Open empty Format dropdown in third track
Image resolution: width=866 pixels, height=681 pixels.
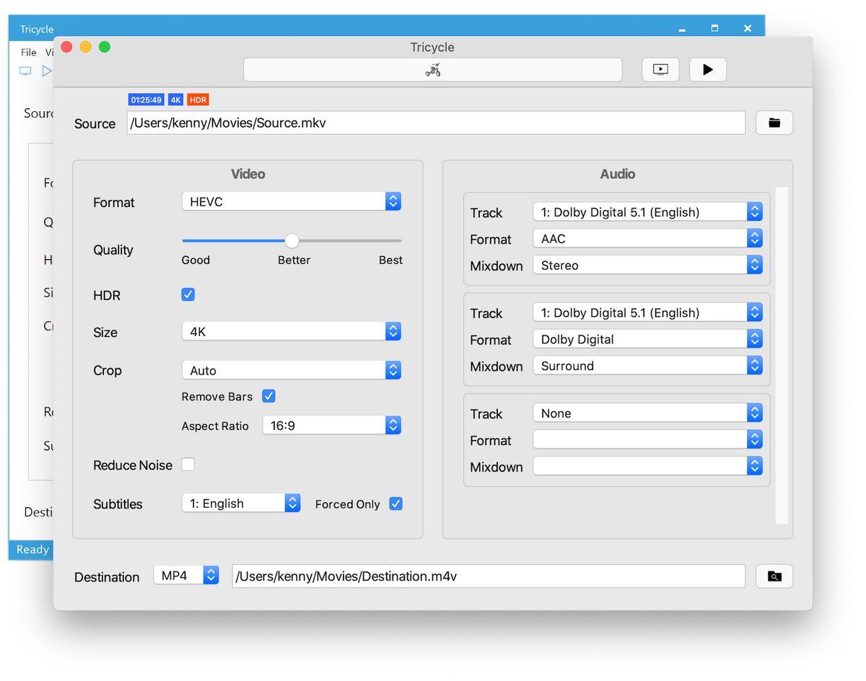click(647, 439)
